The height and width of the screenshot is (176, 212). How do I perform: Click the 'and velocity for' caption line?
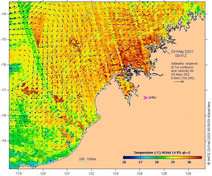click(182, 71)
